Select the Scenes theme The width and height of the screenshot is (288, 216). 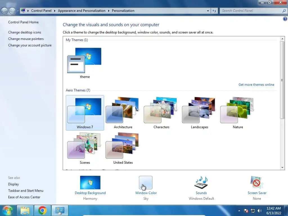pos(85,148)
